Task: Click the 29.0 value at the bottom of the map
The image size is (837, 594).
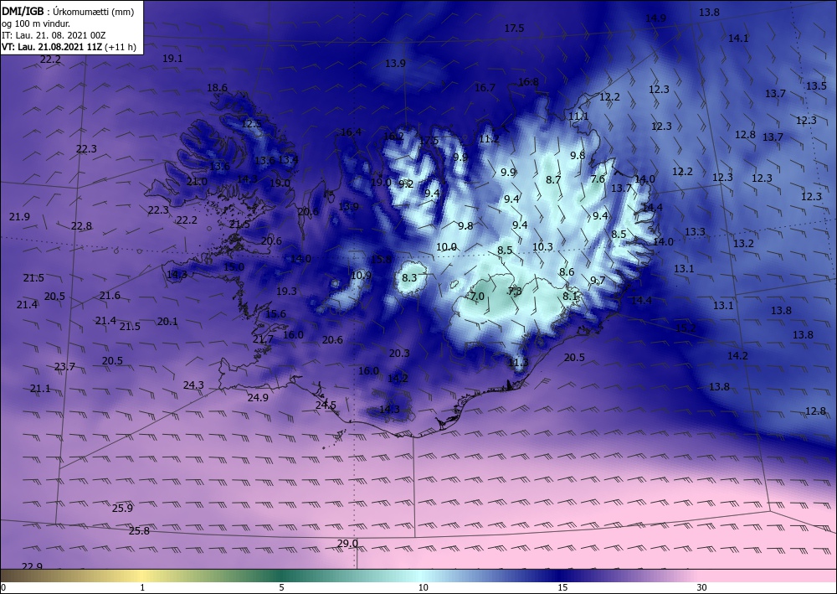Action: pos(347,544)
